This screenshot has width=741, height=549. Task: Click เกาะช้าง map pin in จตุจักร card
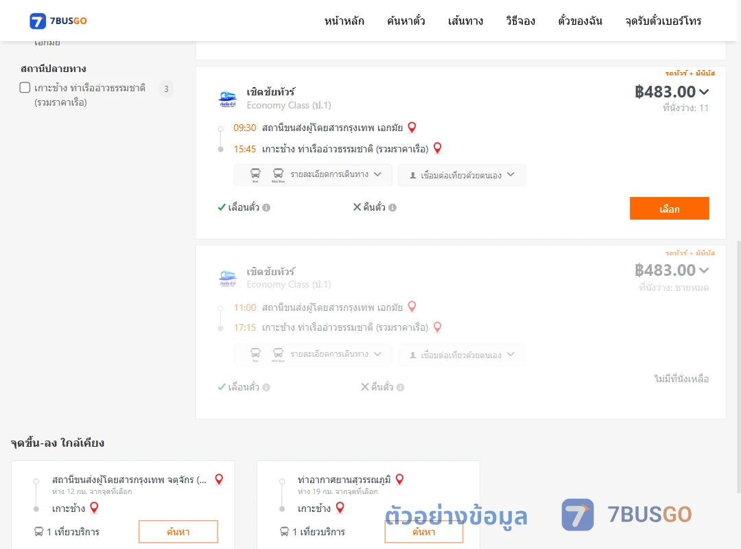(94, 508)
